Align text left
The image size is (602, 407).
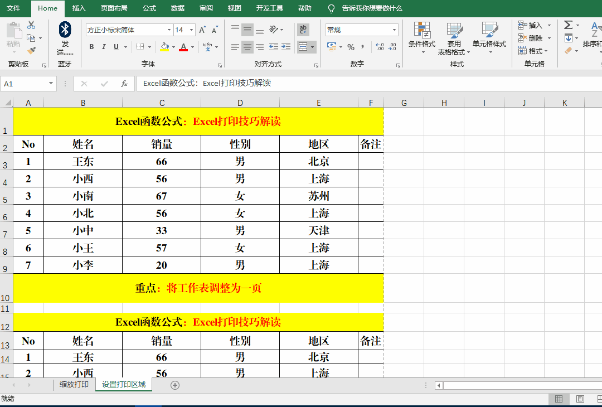point(235,47)
